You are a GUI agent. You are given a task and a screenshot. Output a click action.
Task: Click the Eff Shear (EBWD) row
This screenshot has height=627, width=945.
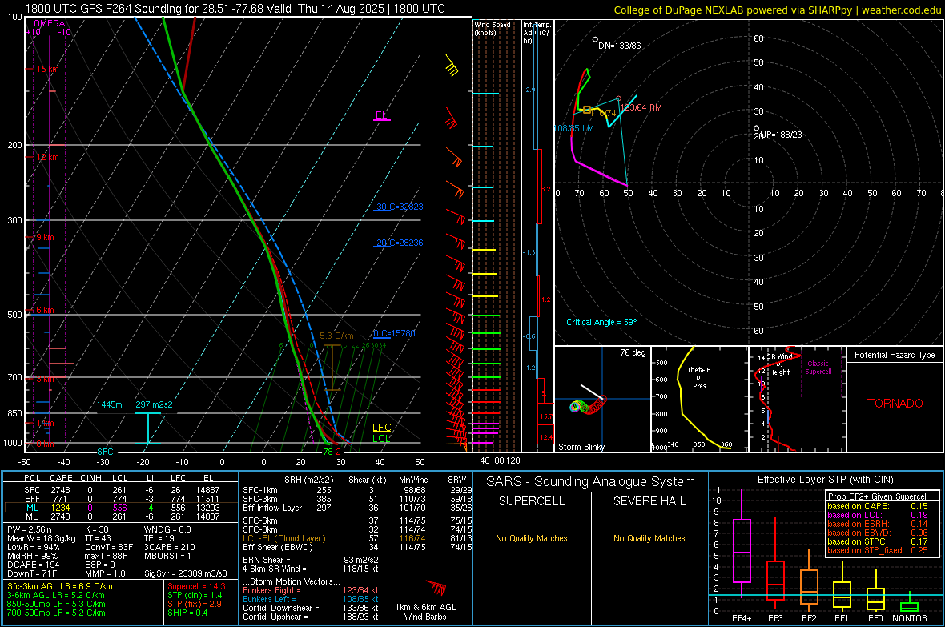tap(357, 548)
